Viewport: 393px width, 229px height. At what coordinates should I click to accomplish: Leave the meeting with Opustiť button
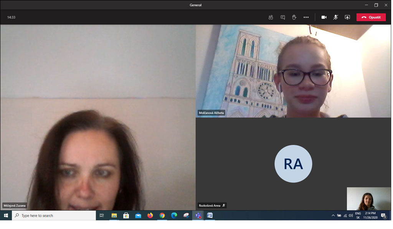[371, 17]
